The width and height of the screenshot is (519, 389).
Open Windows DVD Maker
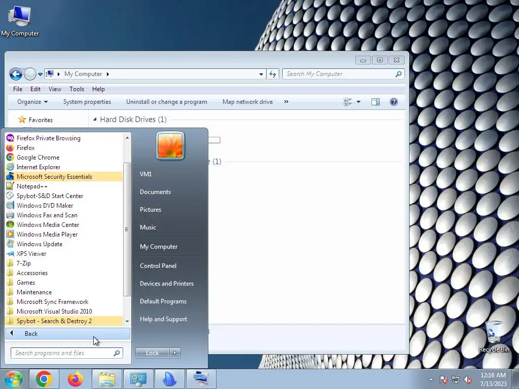point(64,206)
